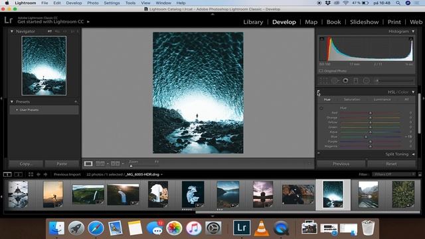The width and height of the screenshot is (425, 239).
Task: Open the Filters Off dropdown
Action: point(394,175)
